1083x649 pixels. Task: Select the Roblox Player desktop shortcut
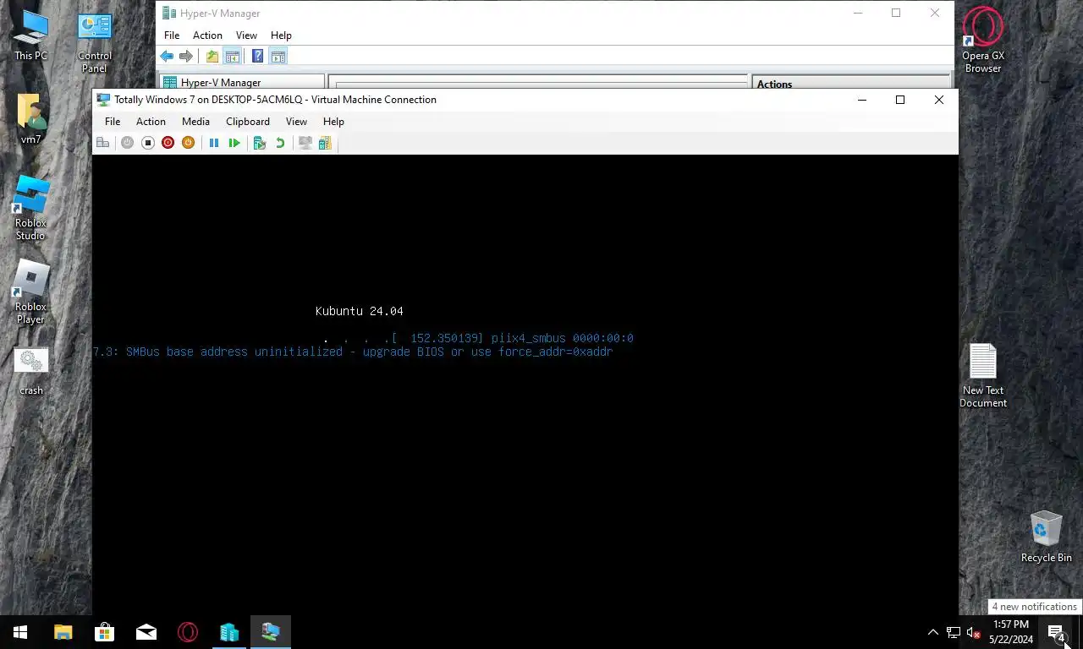(x=30, y=292)
